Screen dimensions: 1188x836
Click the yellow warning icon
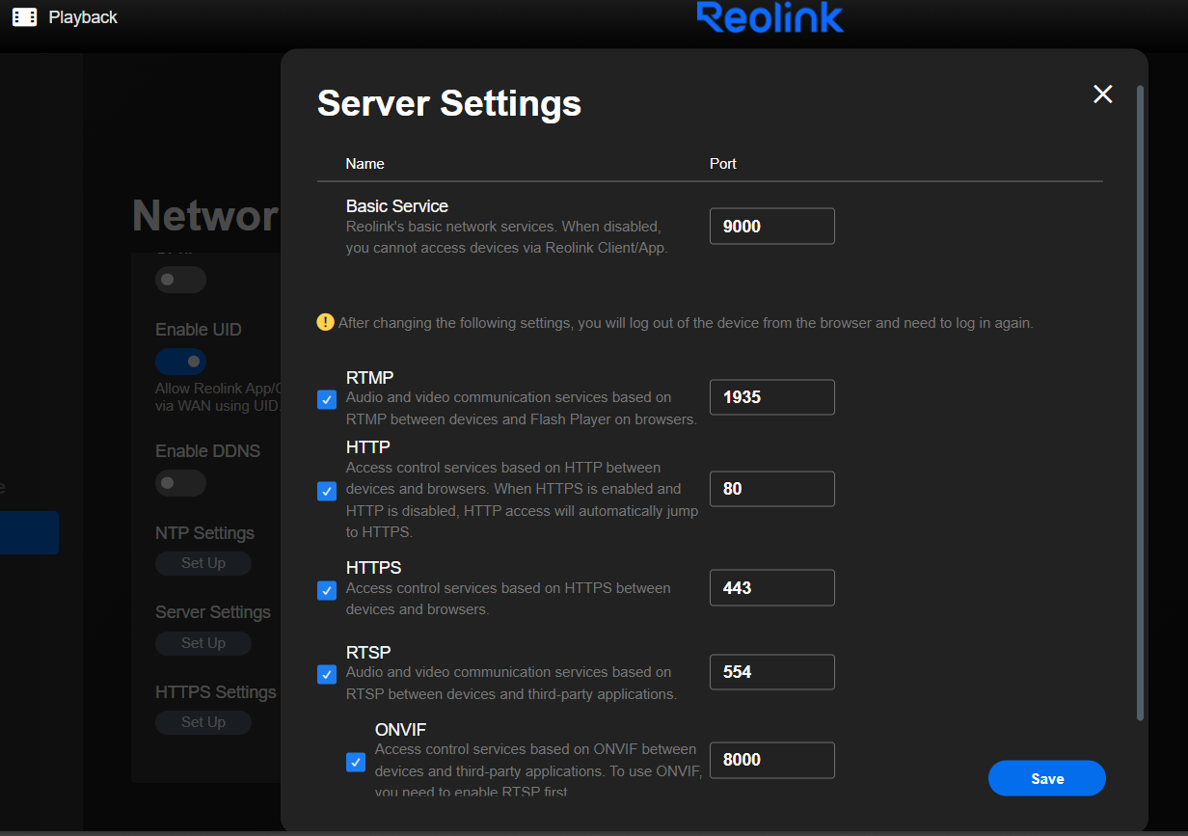pyautogui.click(x=326, y=322)
